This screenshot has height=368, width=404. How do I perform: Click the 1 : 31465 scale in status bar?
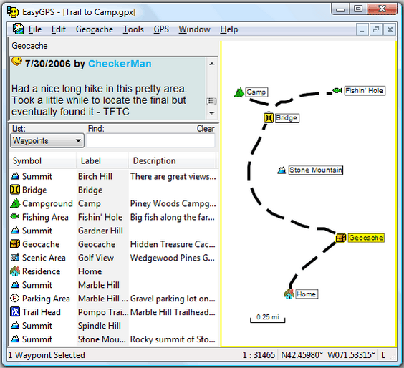pos(259,355)
